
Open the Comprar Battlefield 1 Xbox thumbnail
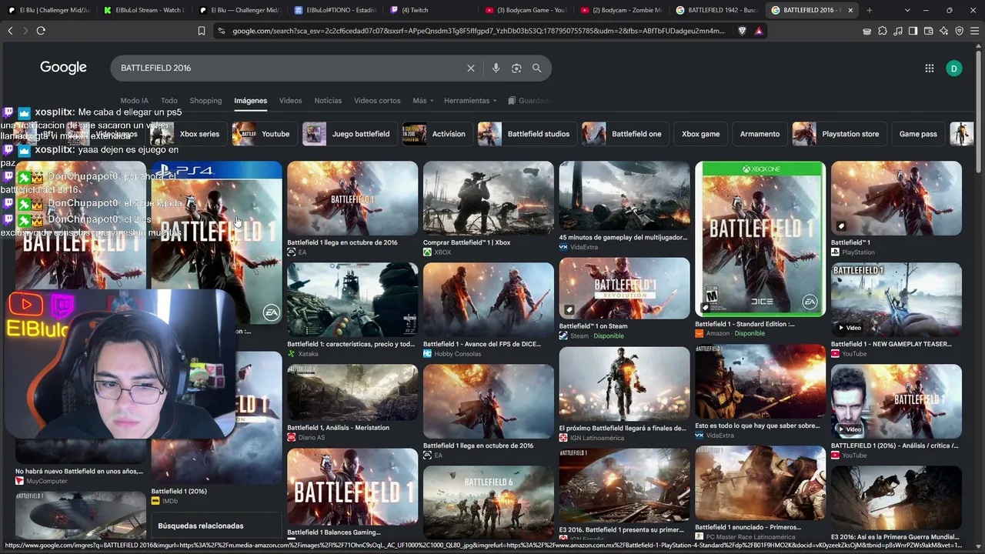click(489, 198)
